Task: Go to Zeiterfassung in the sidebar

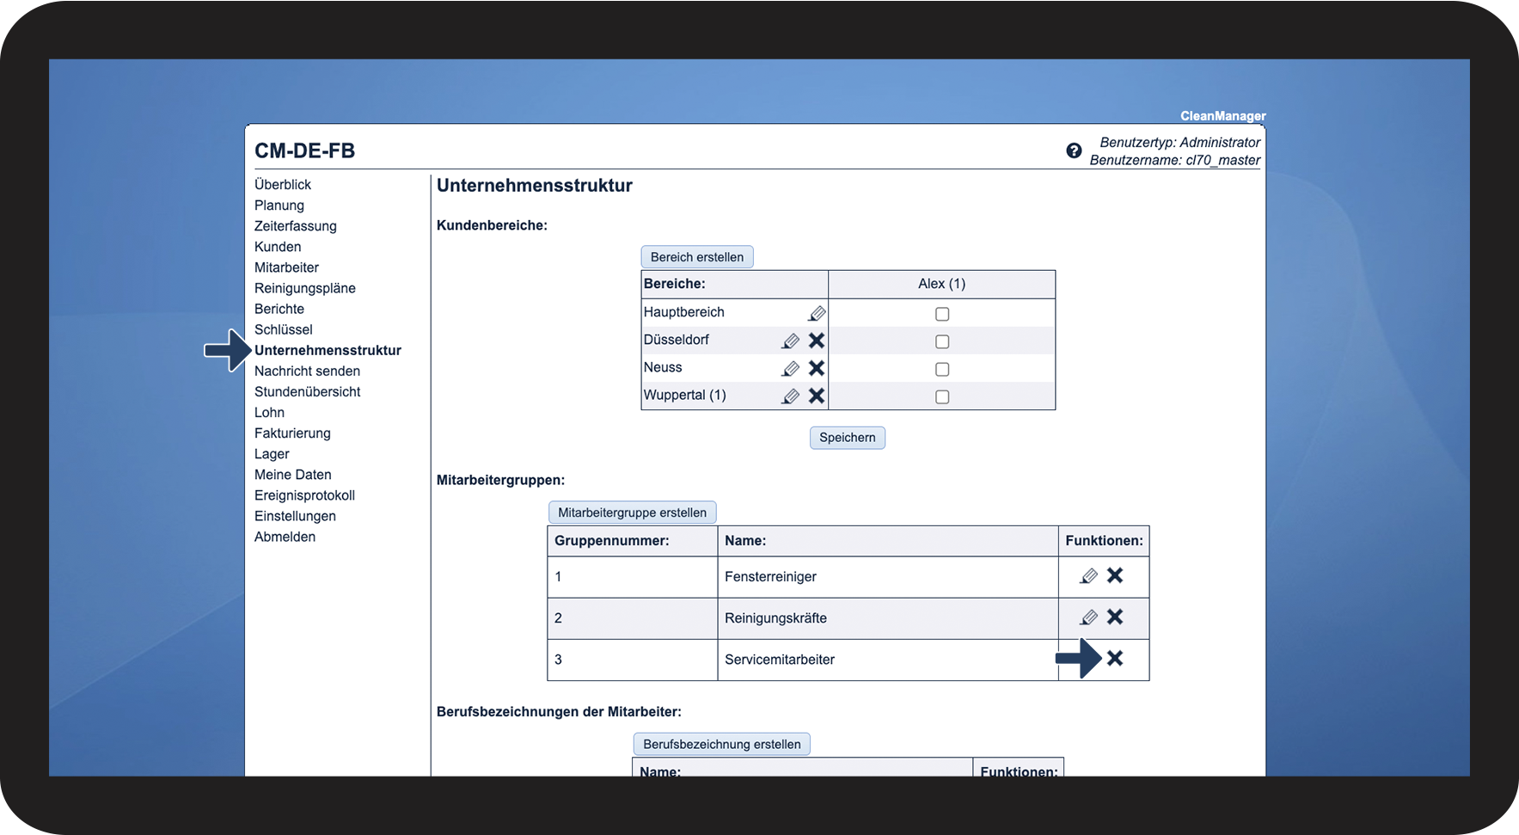Action: click(296, 226)
